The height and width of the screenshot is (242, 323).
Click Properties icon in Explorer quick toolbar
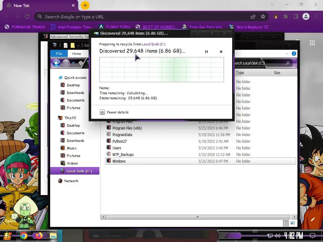coord(66,45)
